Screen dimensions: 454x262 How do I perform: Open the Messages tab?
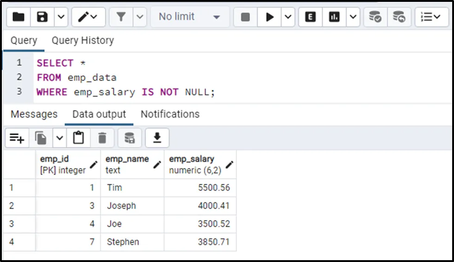(x=34, y=114)
